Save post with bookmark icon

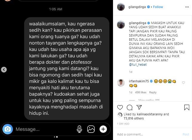click(x=187, y=107)
